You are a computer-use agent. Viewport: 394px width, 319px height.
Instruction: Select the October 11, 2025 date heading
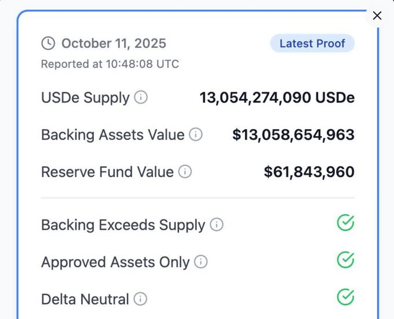(114, 43)
